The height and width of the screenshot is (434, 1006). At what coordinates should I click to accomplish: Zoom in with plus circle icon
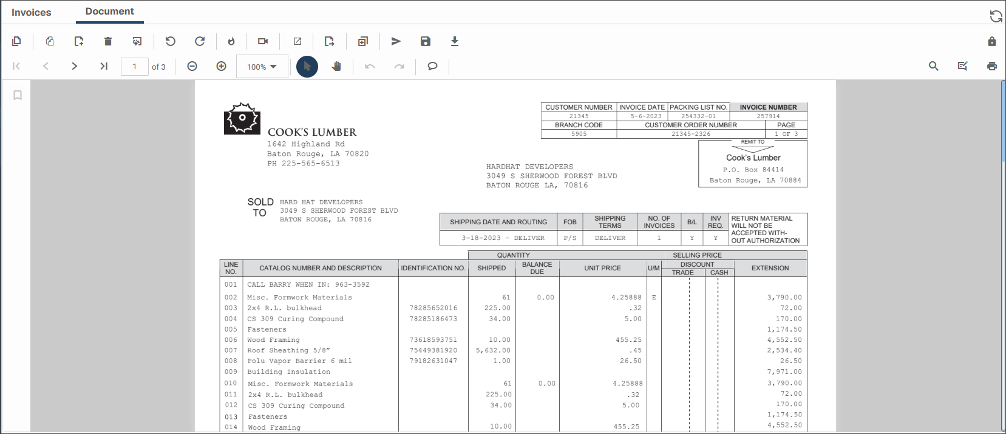tap(222, 66)
